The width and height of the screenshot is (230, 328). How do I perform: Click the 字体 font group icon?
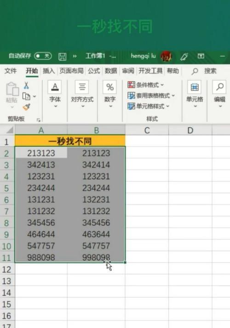coord(55,87)
